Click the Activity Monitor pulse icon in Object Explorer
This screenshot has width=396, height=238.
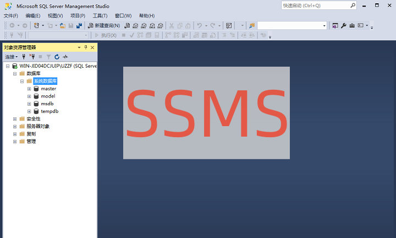point(65,57)
